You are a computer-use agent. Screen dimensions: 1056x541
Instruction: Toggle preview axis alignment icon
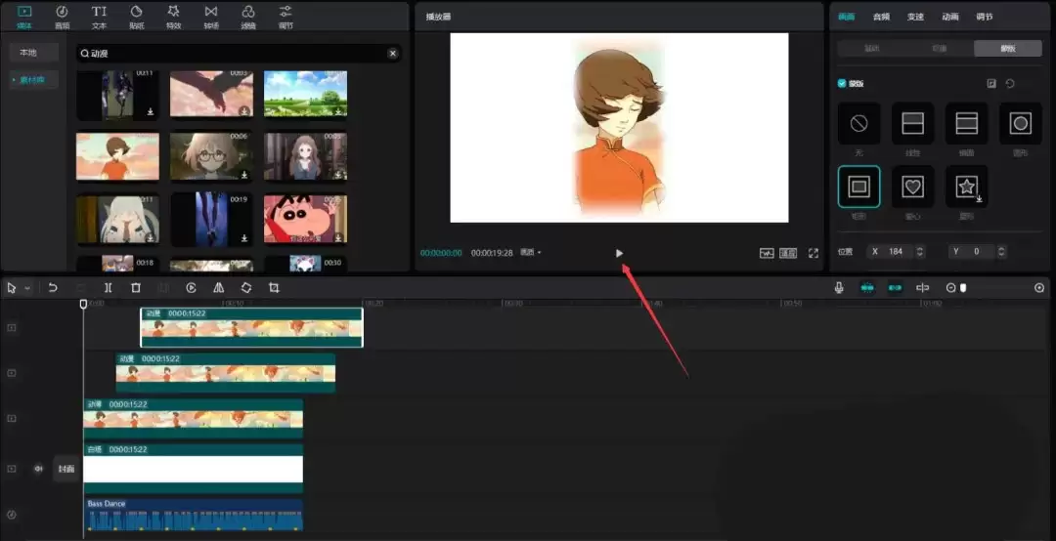[x=923, y=288]
